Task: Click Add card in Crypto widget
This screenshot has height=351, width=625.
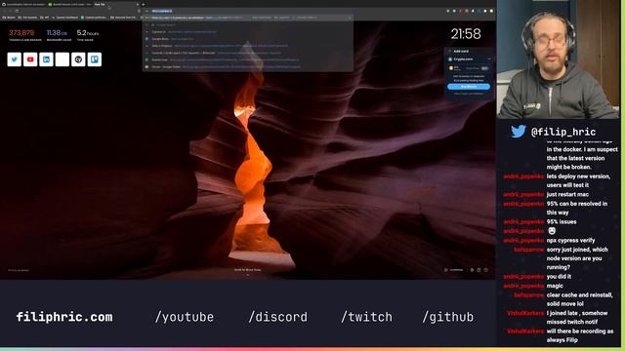Action: [x=460, y=51]
